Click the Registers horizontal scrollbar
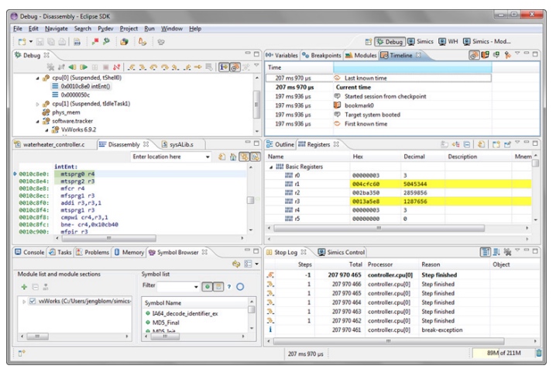The image size is (556, 376). (379, 228)
